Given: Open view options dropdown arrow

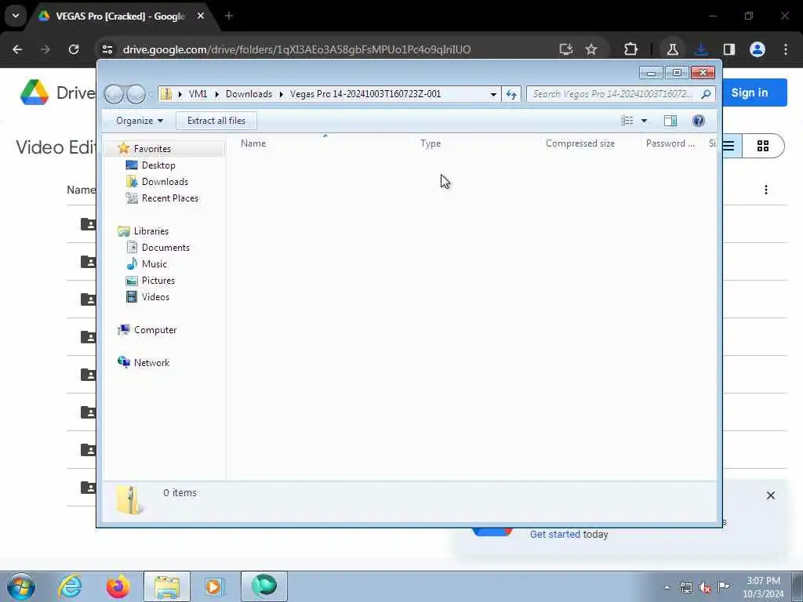Looking at the screenshot, I should pos(645,121).
